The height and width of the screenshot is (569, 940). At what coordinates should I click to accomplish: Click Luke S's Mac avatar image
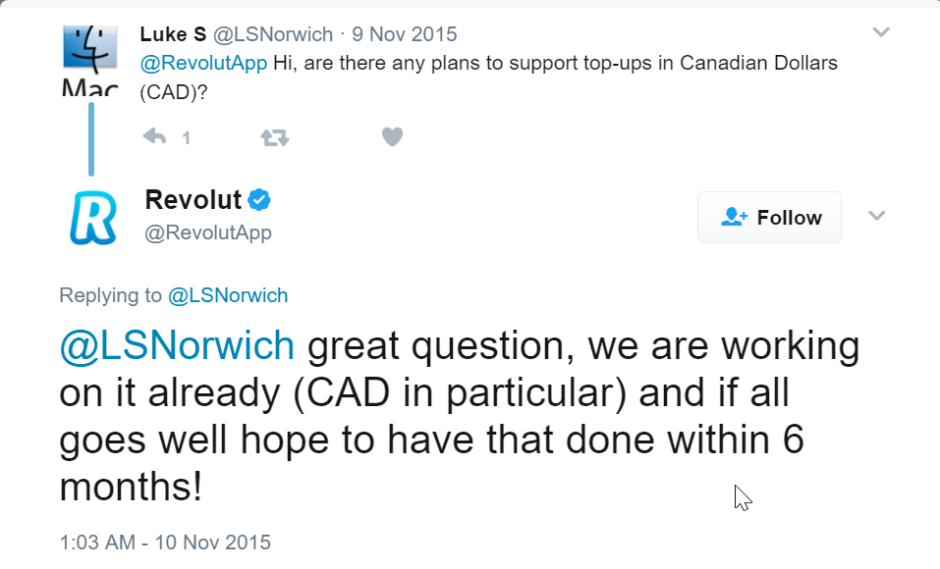pos(90,60)
